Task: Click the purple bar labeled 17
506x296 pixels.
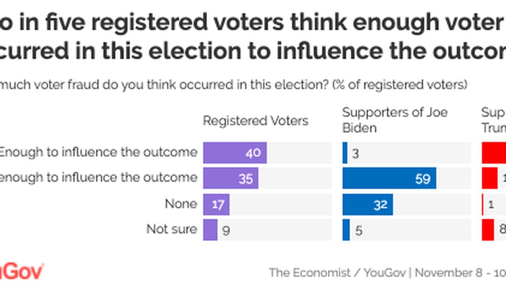Action: click(x=216, y=204)
